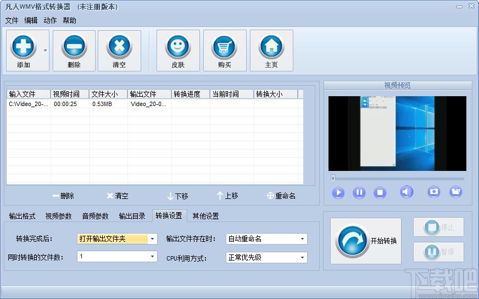The image size is (479, 299).
Task: Click 删除 below the file list
Action: click(x=63, y=196)
